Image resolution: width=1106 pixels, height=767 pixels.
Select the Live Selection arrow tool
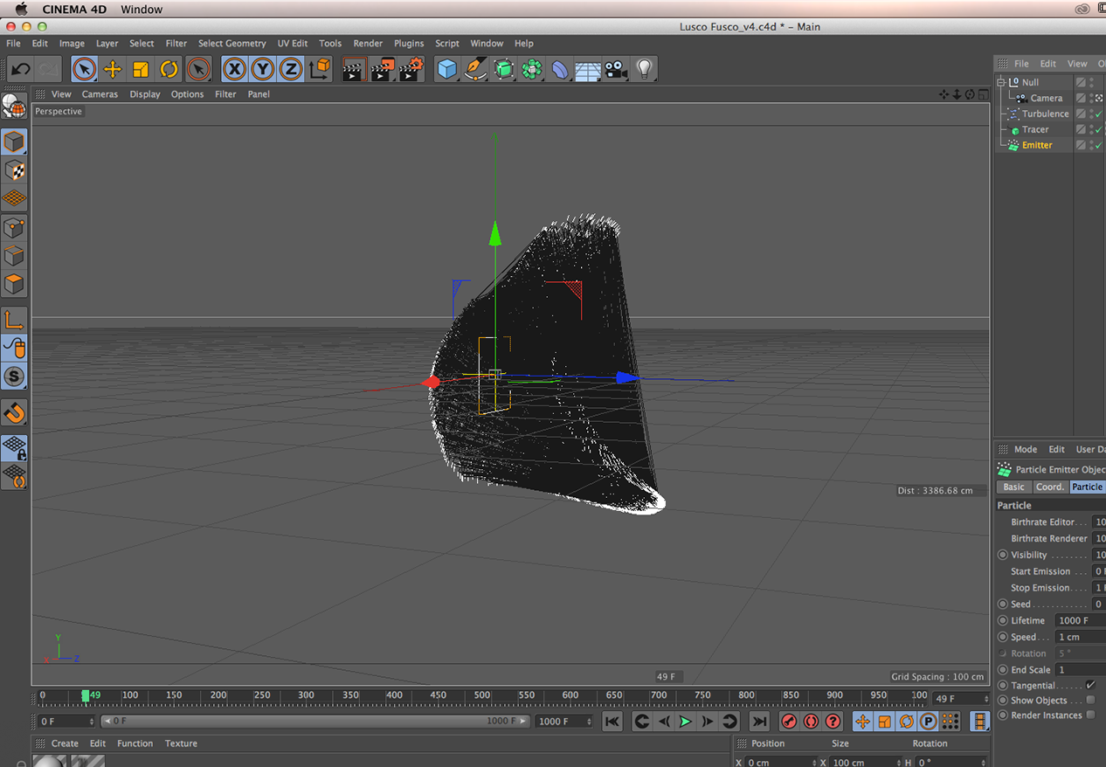(84, 69)
